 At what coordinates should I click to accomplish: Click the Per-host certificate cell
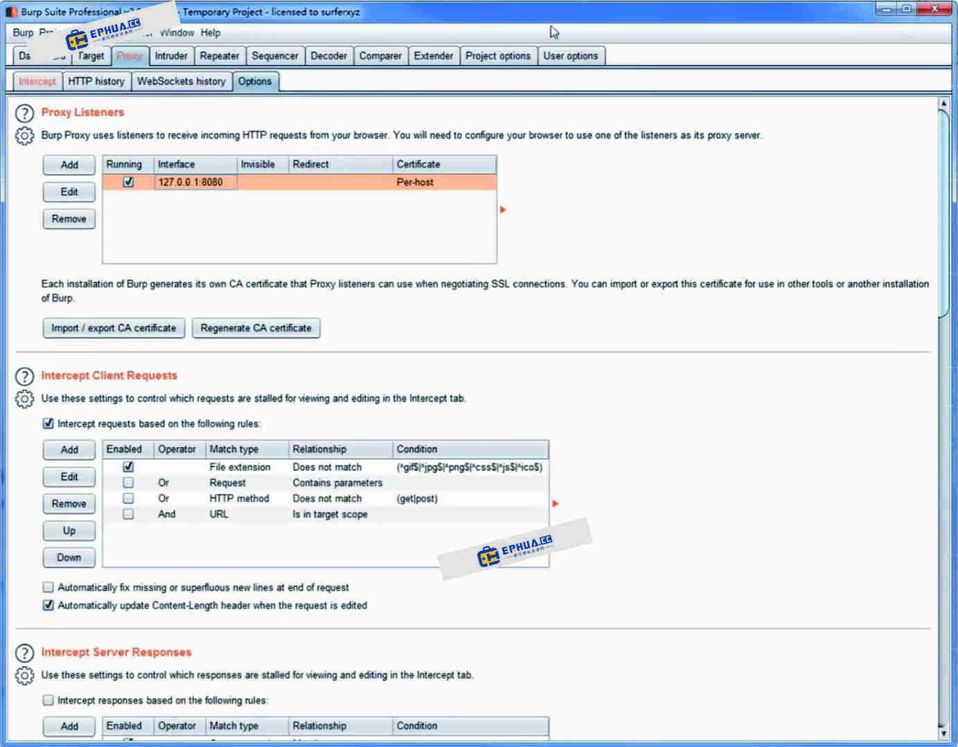[445, 182]
